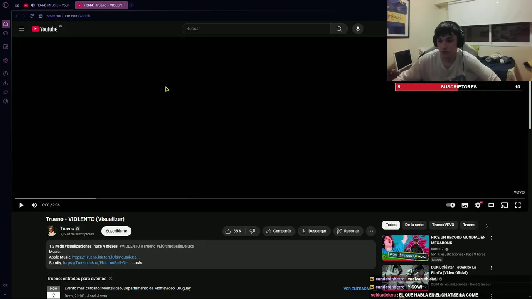Focus the Buscar search field
Image resolution: width=532 pixels, height=299 pixels.
pos(256,29)
